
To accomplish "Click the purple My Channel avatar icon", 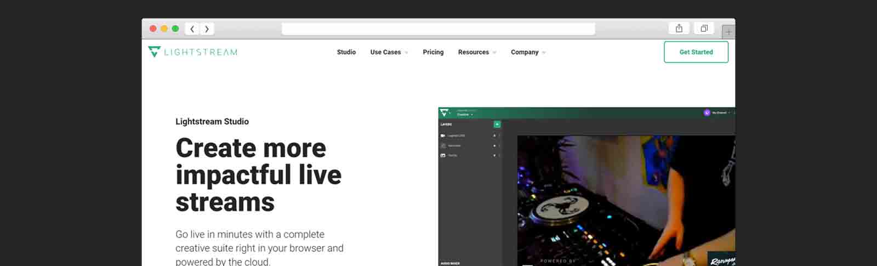I will coord(707,112).
